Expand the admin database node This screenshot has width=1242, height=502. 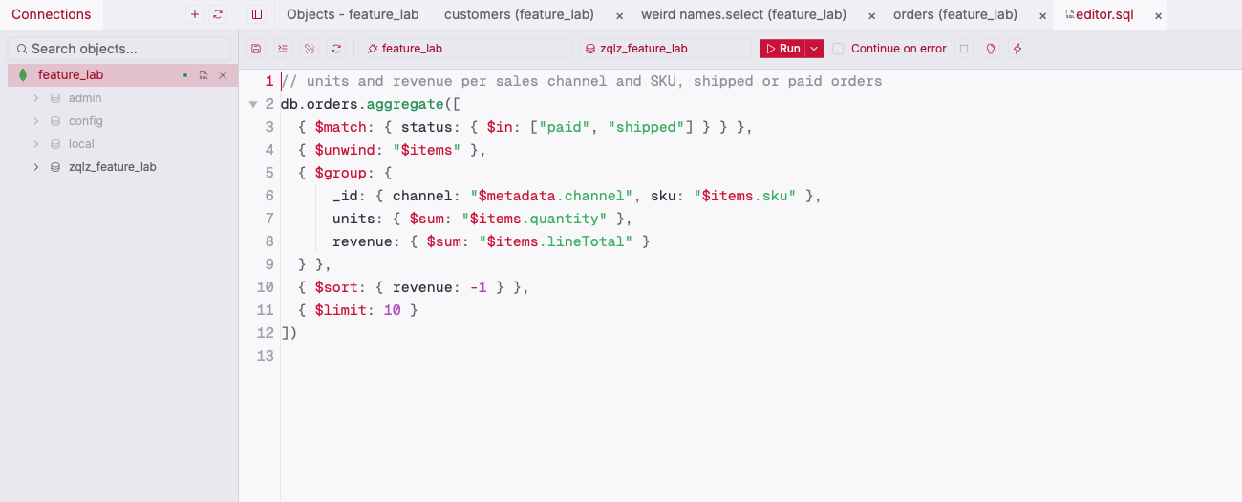pyautogui.click(x=36, y=98)
